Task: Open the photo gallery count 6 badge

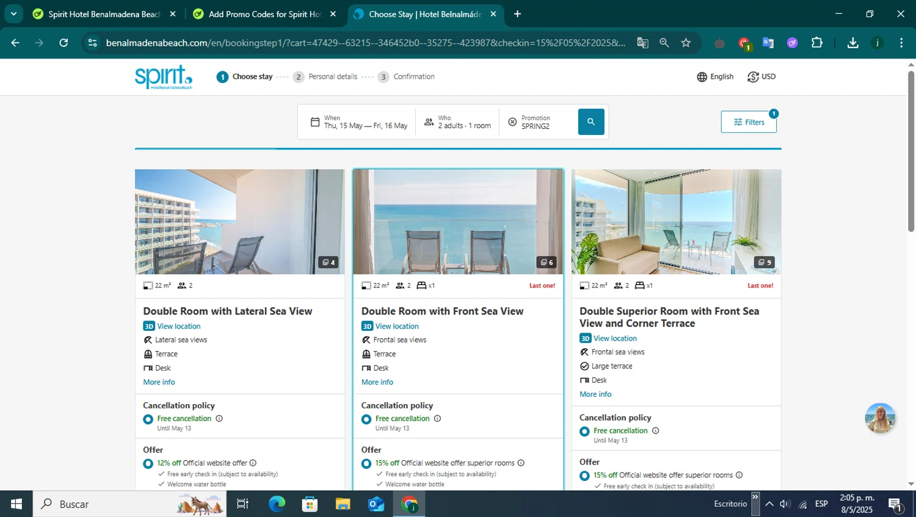Action: coord(547,262)
